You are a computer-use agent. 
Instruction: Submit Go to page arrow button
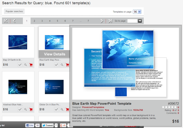(140, 21)
